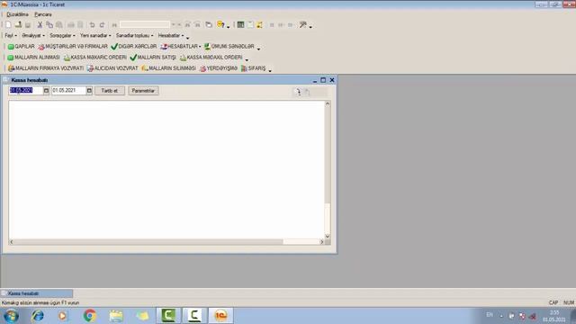The width and height of the screenshot is (576, 324).
Task: Open DİGƏR XƏRCLƏR shortcut
Action: [134, 46]
